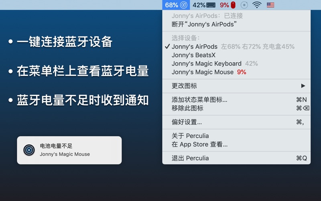Image resolution: width=321 pixels, height=201 pixels.
Task: Click the red 9% value beside Magic Mouse
Action: coord(242,72)
